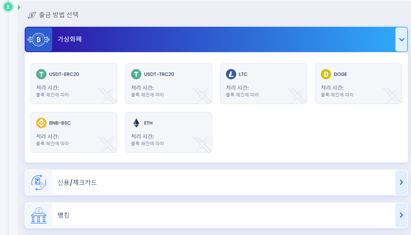Select the USDT-ERC20 withdrawal method card
The width and height of the screenshot is (411, 235).
[74, 84]
